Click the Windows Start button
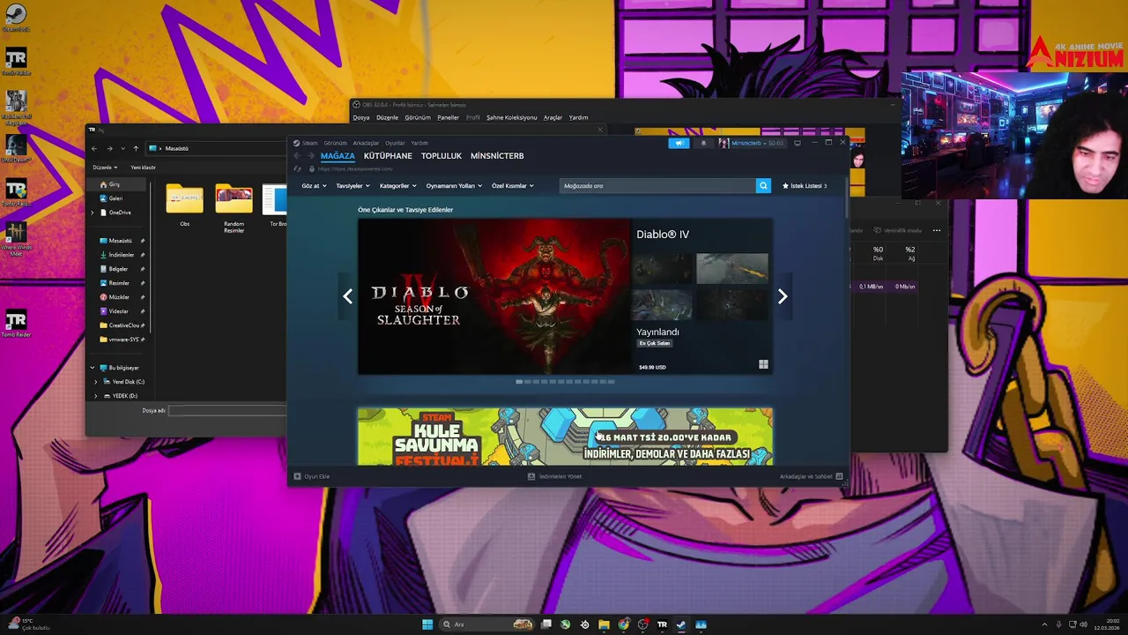The image size is (1128, 635). [x=427, y=624]
